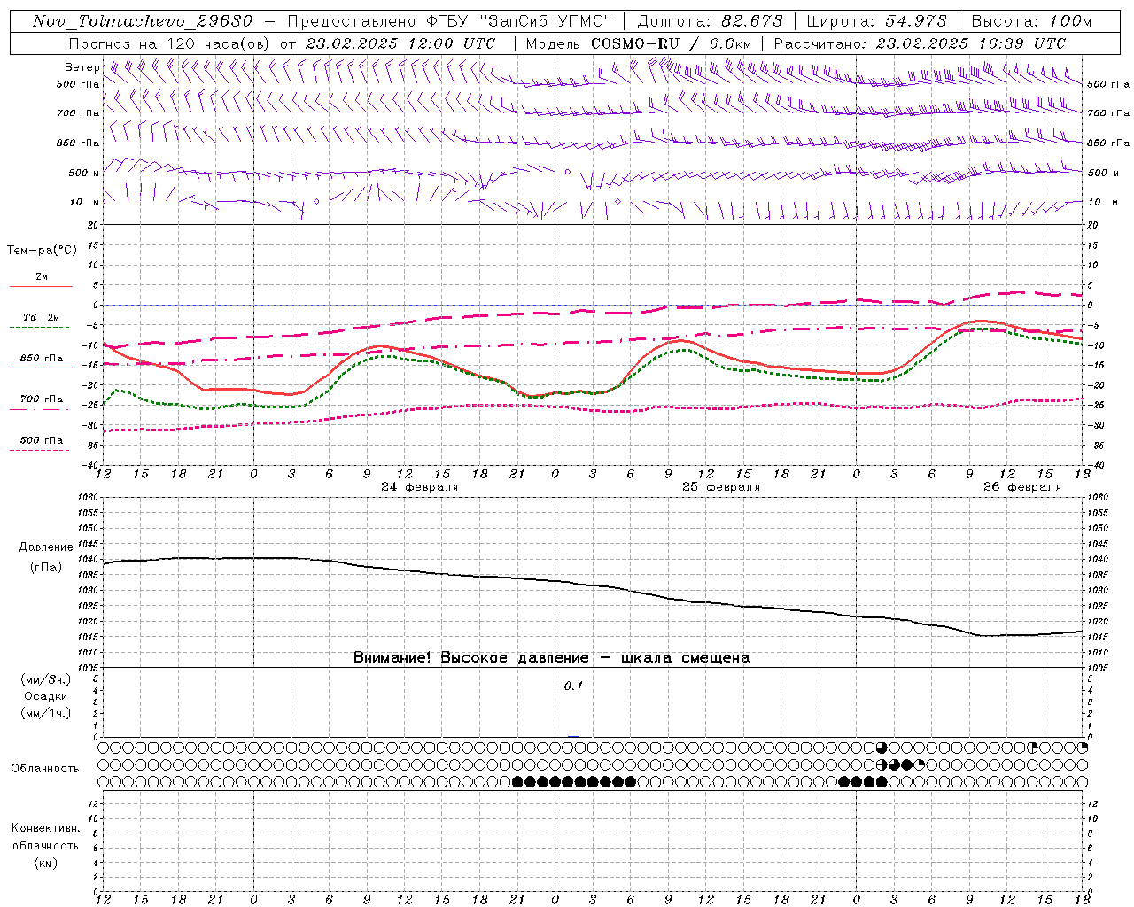1134x907 pixels.
Task: Click the 24 февраля date label
Action: pos(420,486)
